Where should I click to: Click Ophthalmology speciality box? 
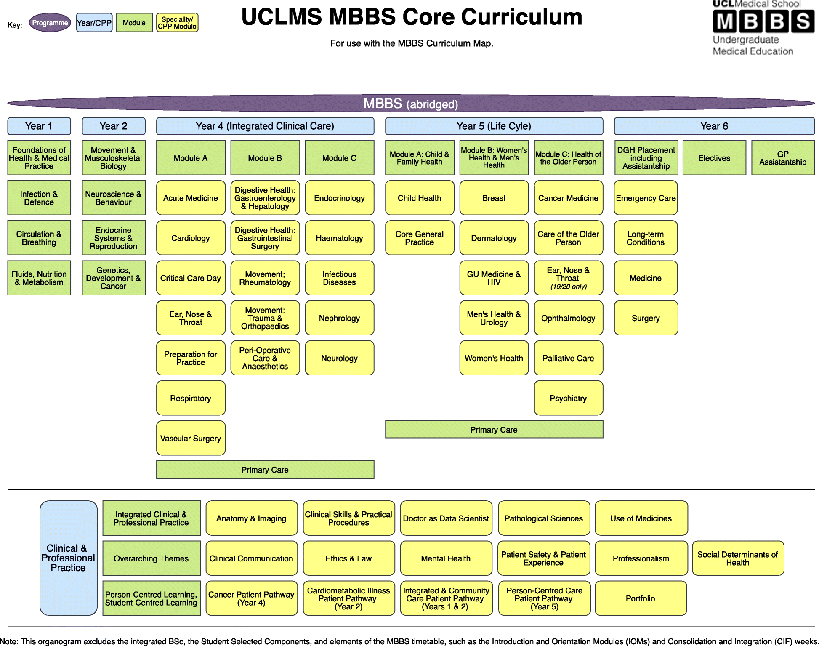pos(569,318)
